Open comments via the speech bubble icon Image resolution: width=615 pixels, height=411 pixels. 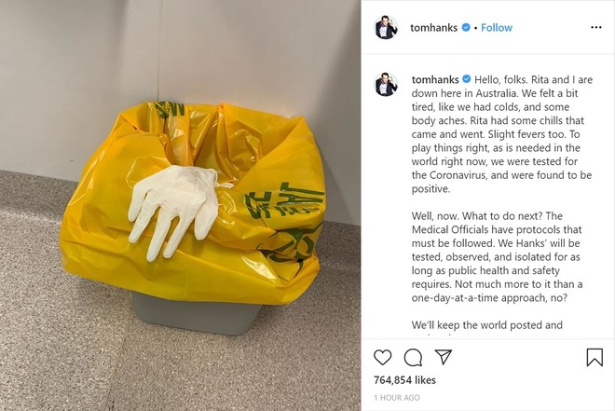pyautogui.click(x=413, y=357)
